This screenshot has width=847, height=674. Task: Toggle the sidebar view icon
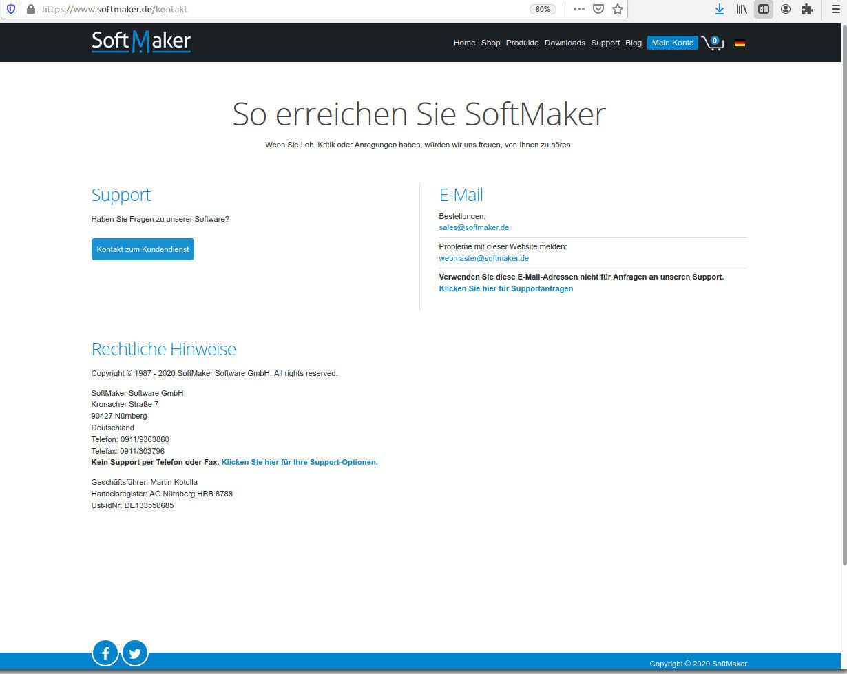pyautogui.click(x=763, y=9)
